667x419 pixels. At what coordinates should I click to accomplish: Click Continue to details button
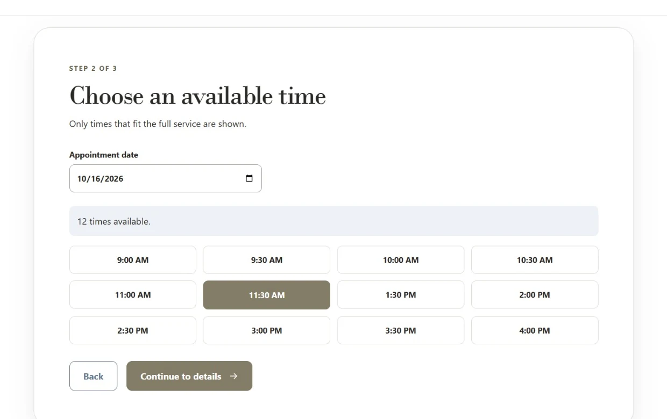coord(189,376)
